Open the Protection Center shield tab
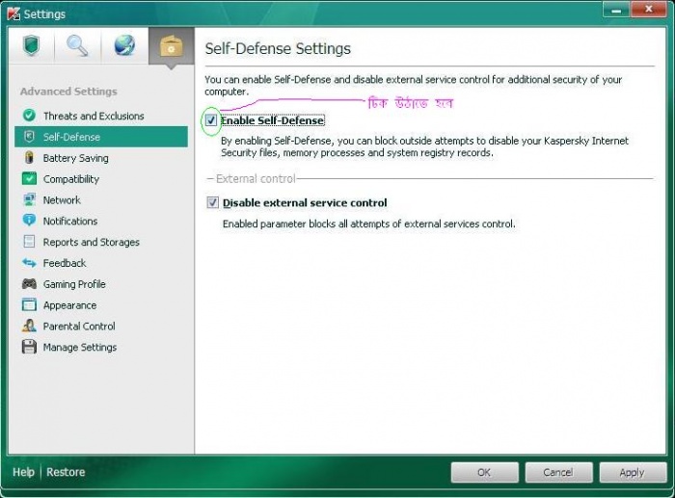 [x=31, y=46]
